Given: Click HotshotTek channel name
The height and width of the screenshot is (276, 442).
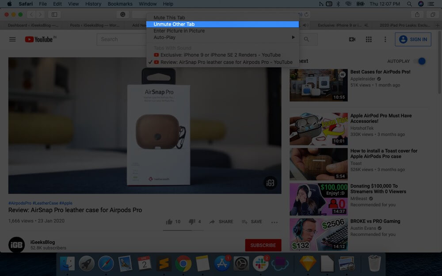Looking at the screenshot, I should point(362,128).
